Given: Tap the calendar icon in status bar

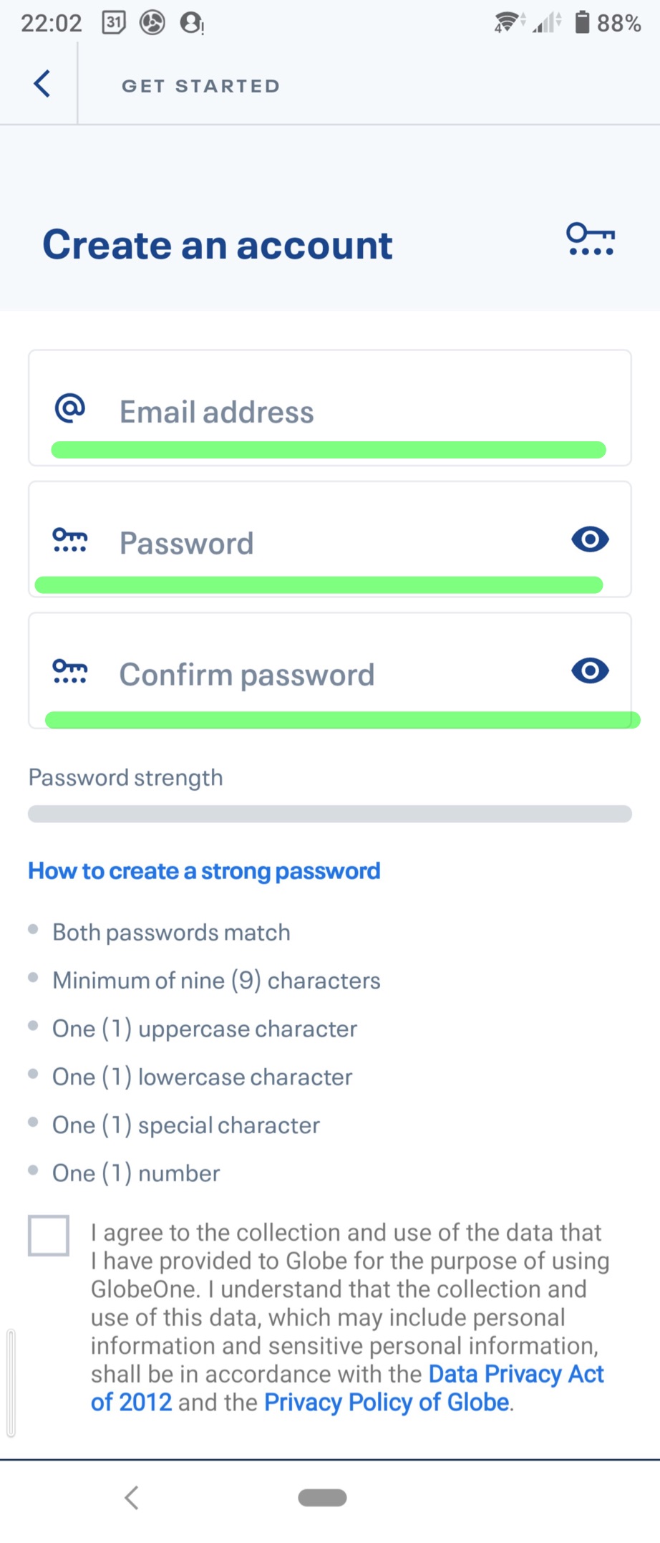Looking at the screenshot, I should click(114, 23).
